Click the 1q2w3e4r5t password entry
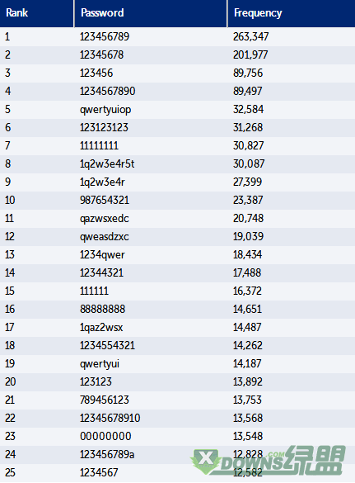 point(107,163)
